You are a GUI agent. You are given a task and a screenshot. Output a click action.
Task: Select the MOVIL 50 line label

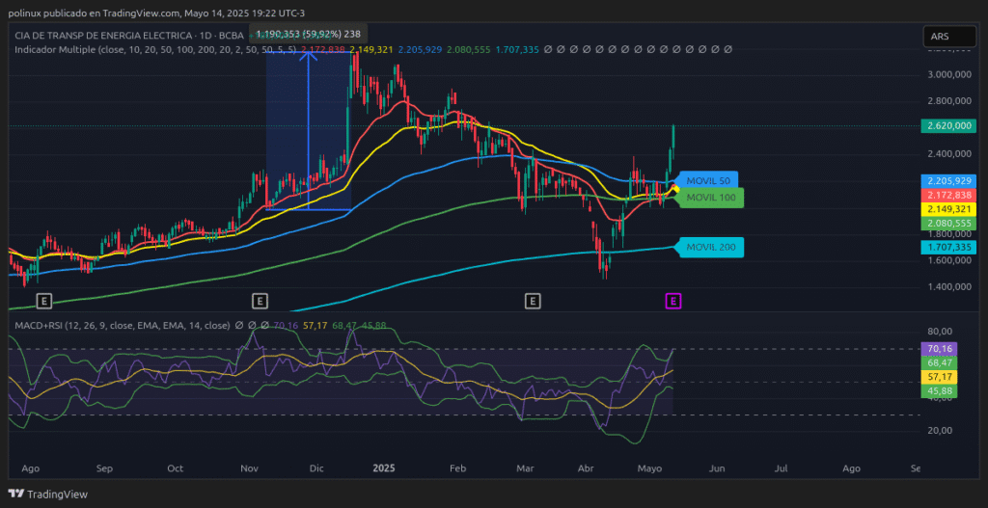tap(710, 180)
